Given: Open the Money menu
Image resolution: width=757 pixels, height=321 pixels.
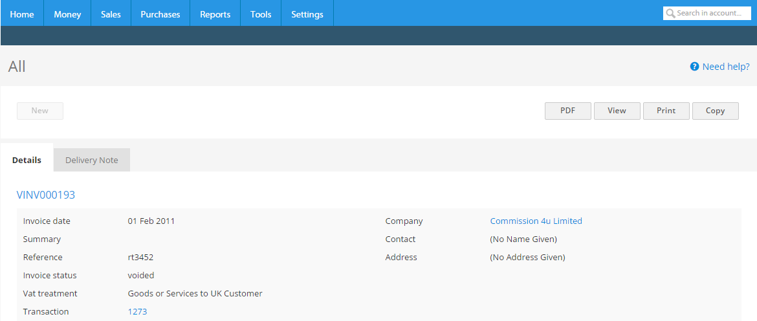Looking at the screenshot, I should [x=67, y=14].
